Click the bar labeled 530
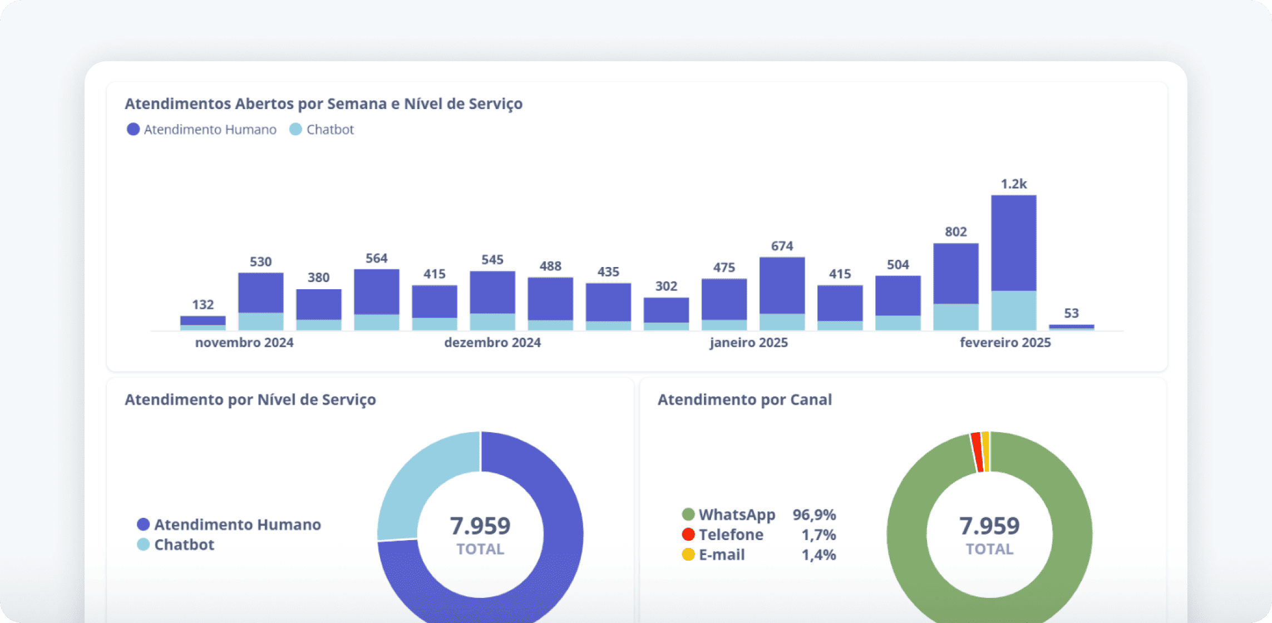Image resolution: width=1272 pixels, height=623 pixels. click(x=260, y=301)
